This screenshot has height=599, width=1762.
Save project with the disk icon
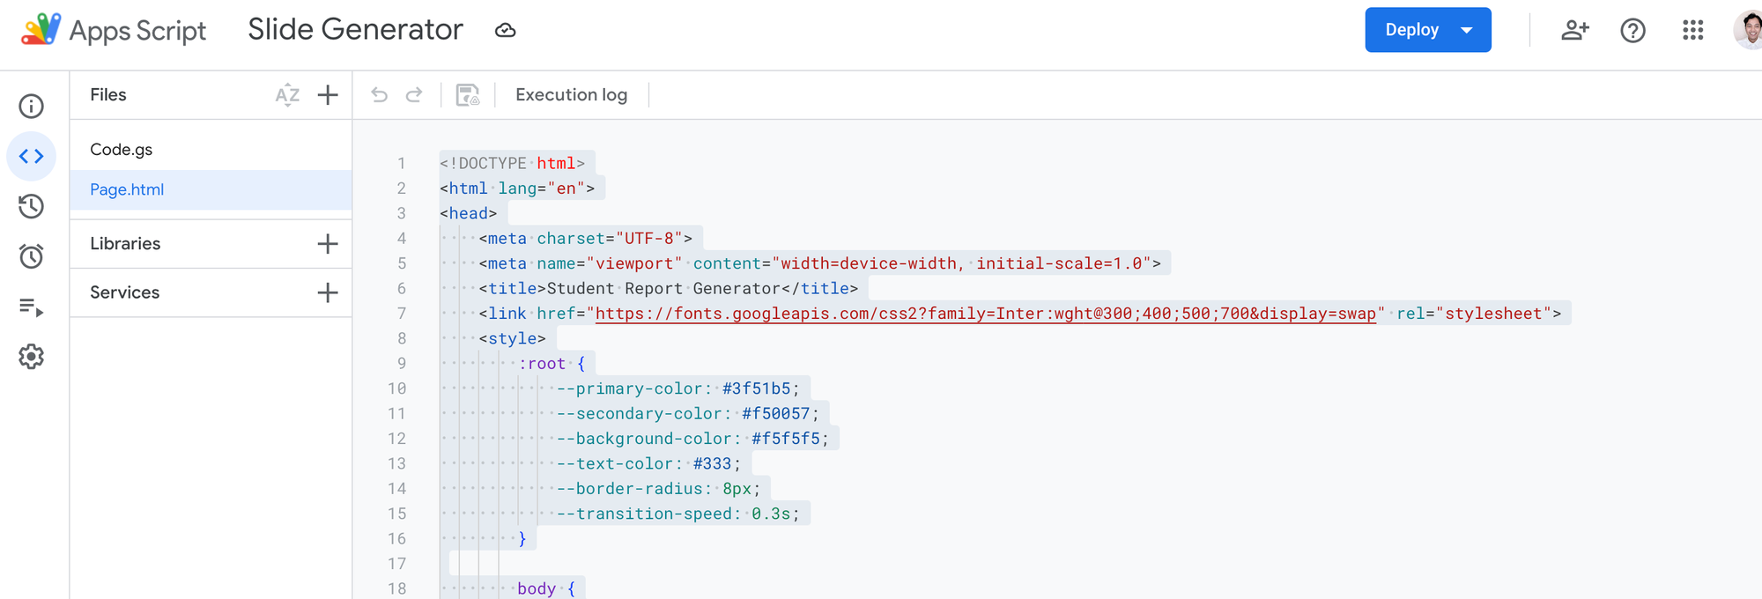coord(468,95)
